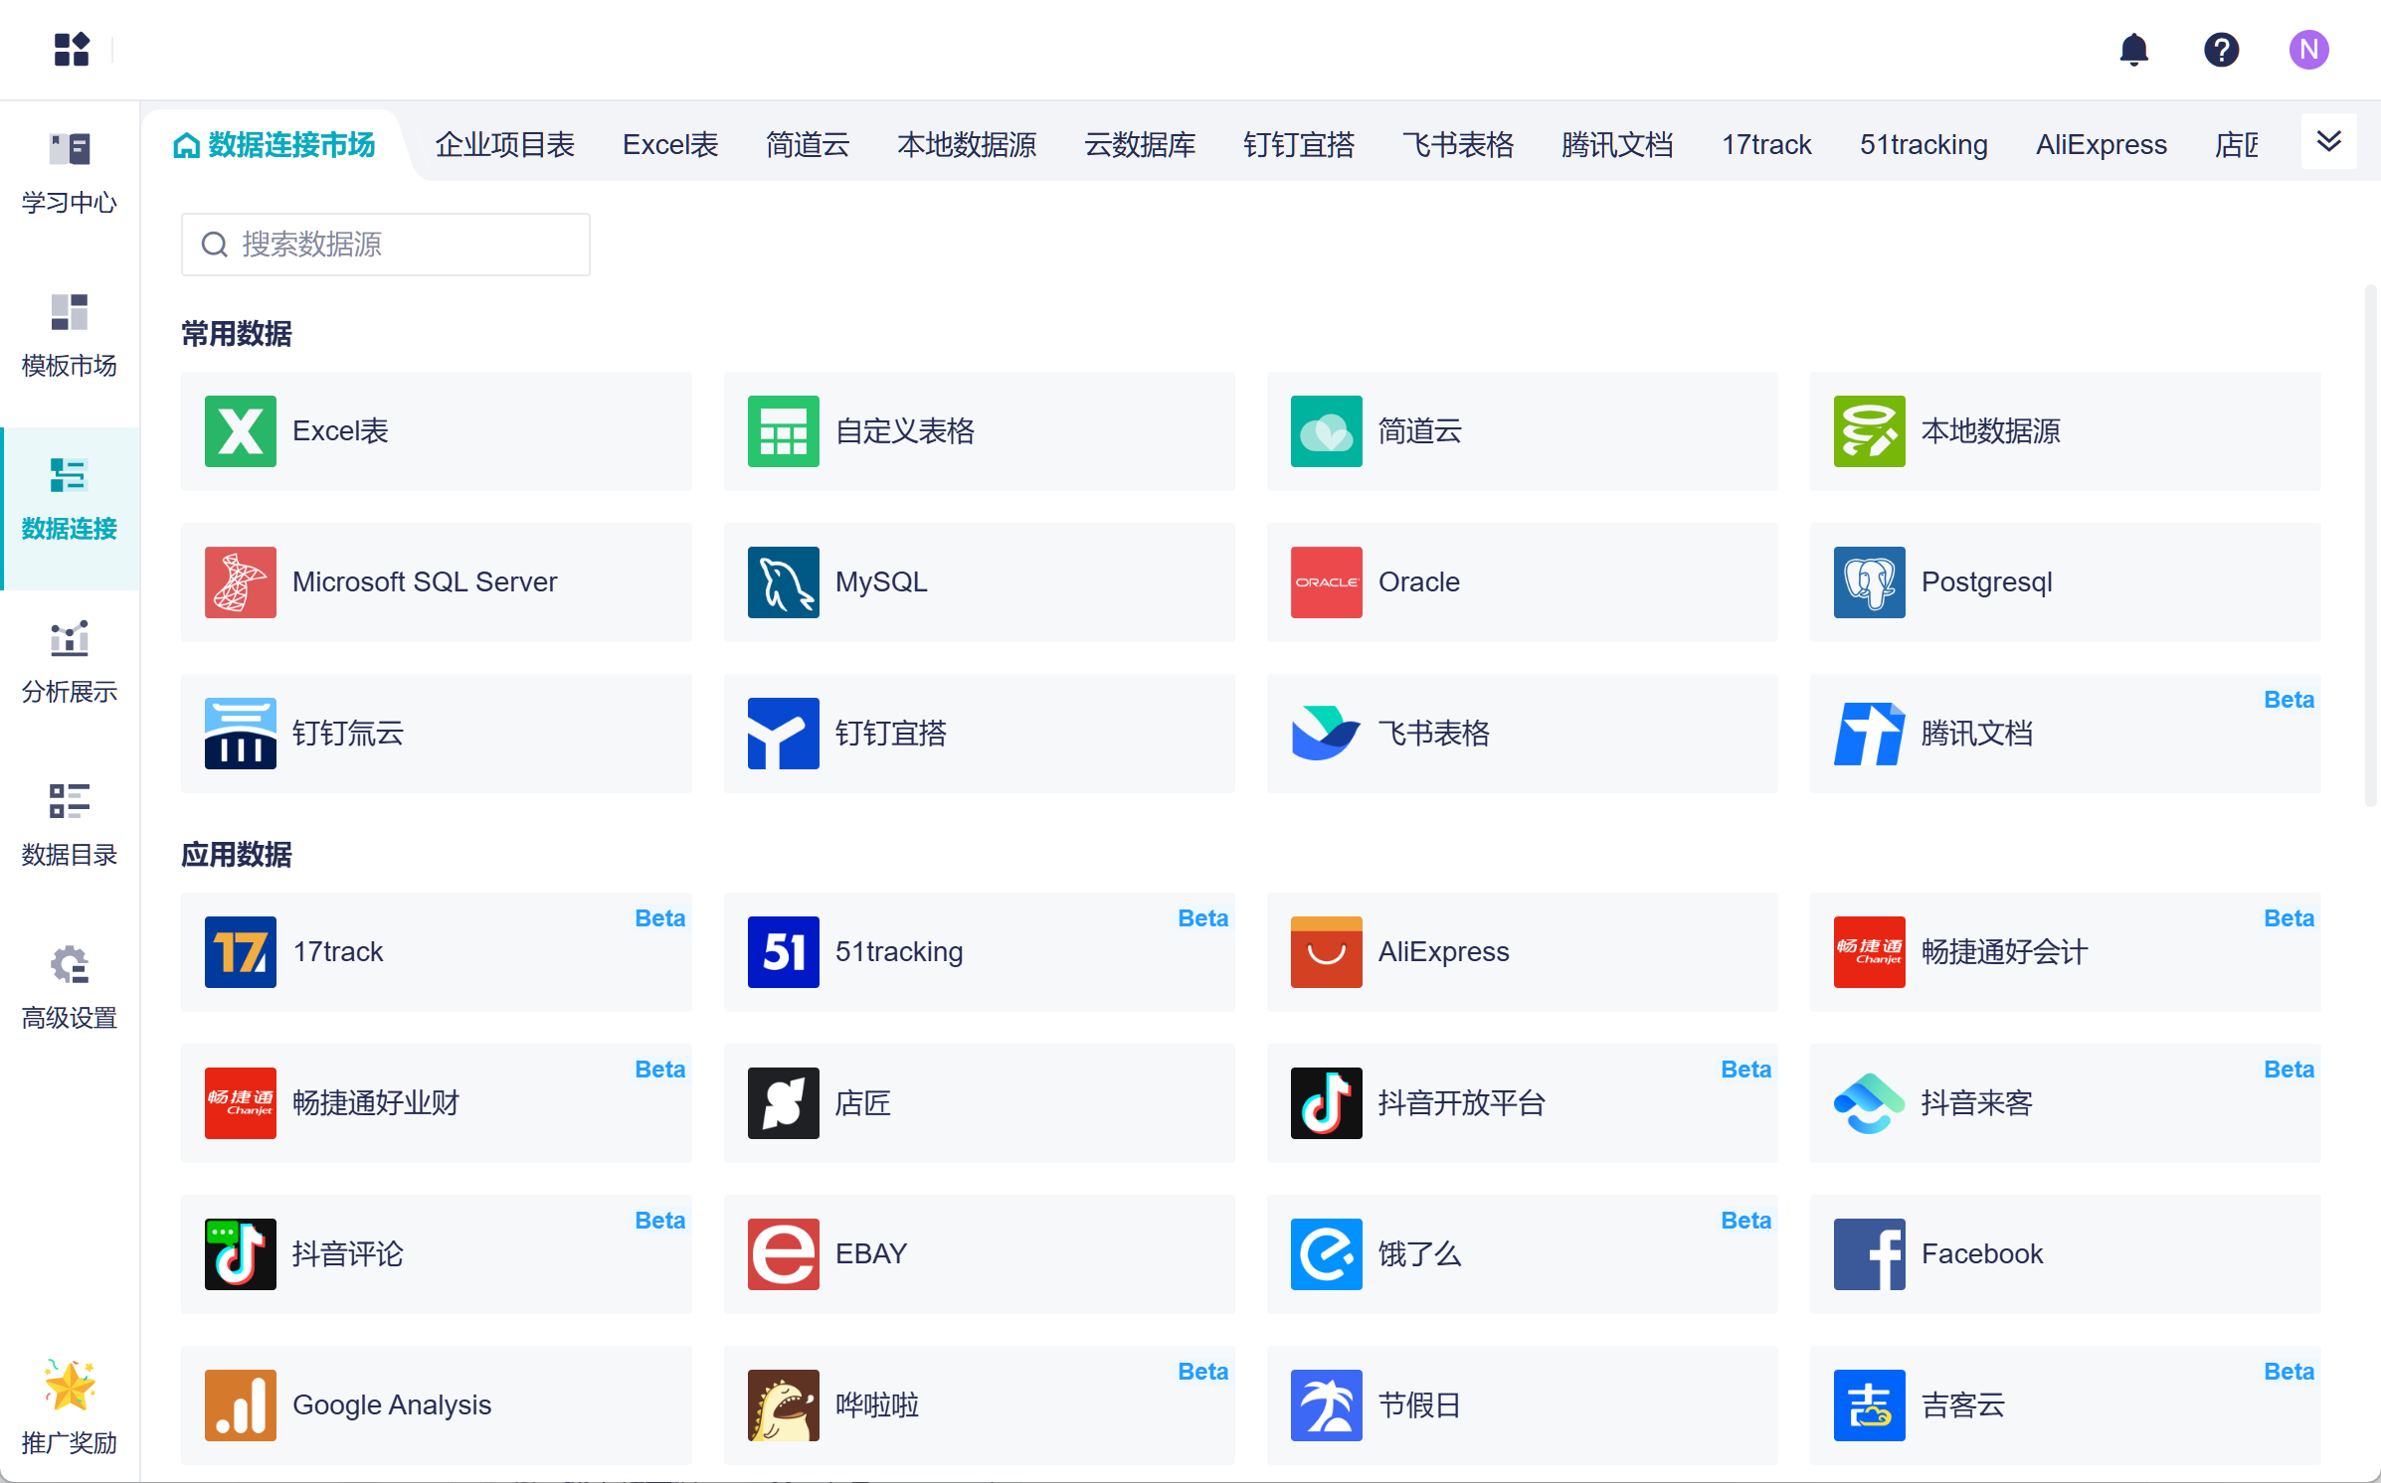Open the 抖音来客 connector
The width and height of the screenshot is (2381, 1483).
pyautogui.click(x=2066, y=1103)
